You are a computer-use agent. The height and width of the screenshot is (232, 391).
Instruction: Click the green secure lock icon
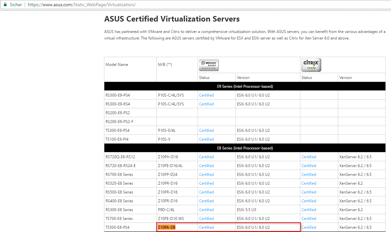pos(5,5)
